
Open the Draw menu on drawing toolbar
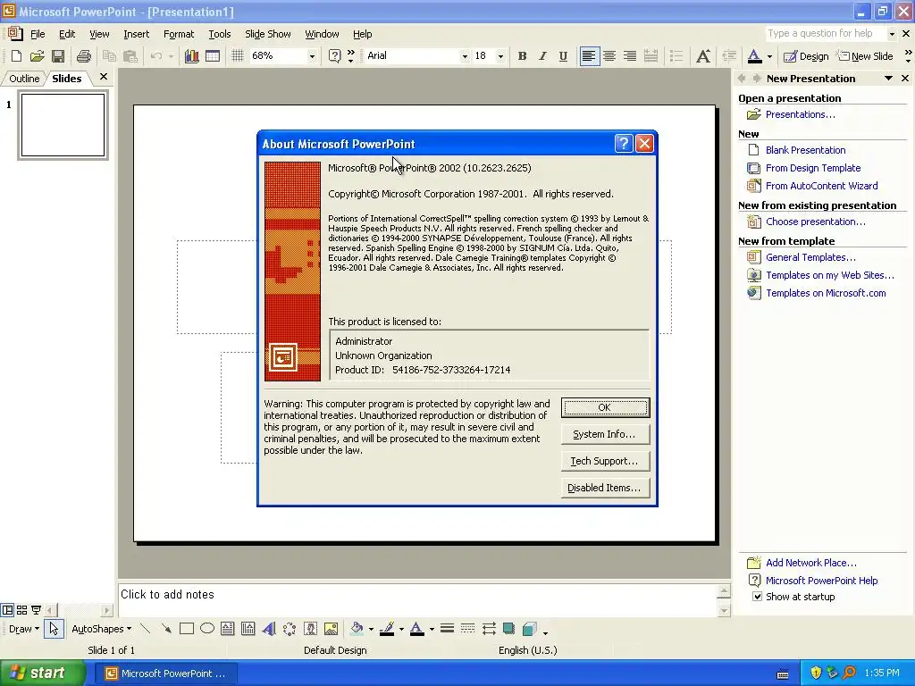[24, 629]
